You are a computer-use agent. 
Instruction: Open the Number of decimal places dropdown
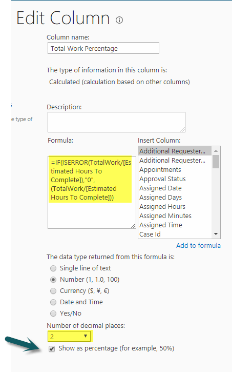click(x=69, y=336)
